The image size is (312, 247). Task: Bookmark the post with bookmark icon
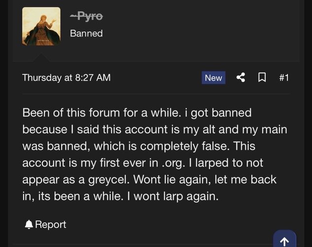click(262, 78)
